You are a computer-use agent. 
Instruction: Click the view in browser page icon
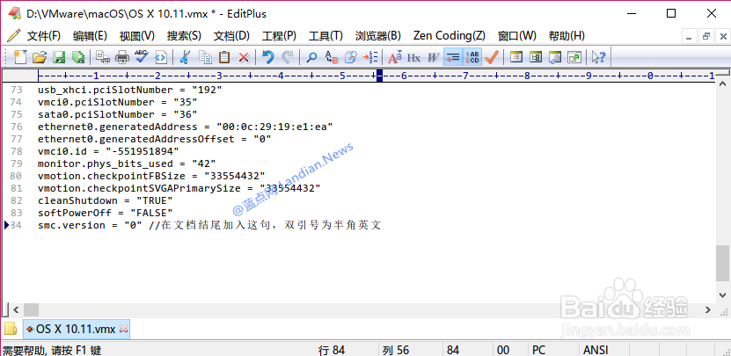161,57
